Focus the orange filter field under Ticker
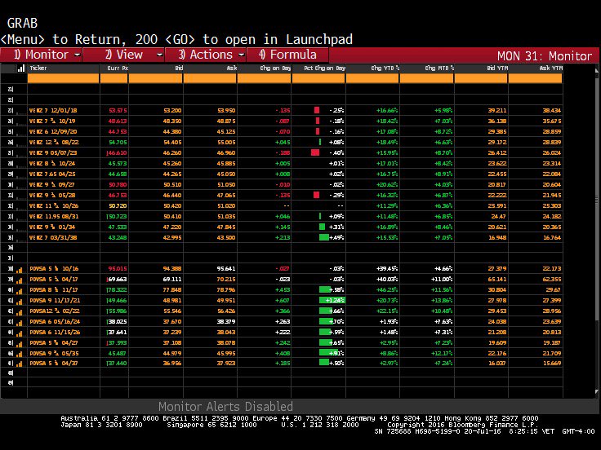 point(63,78)
